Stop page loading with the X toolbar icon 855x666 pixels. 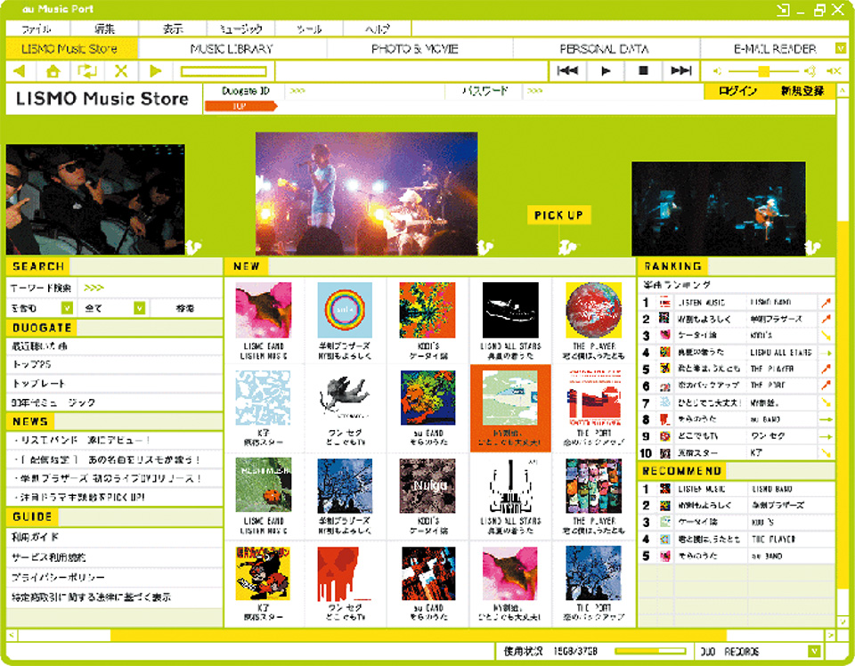coord(121,71)
